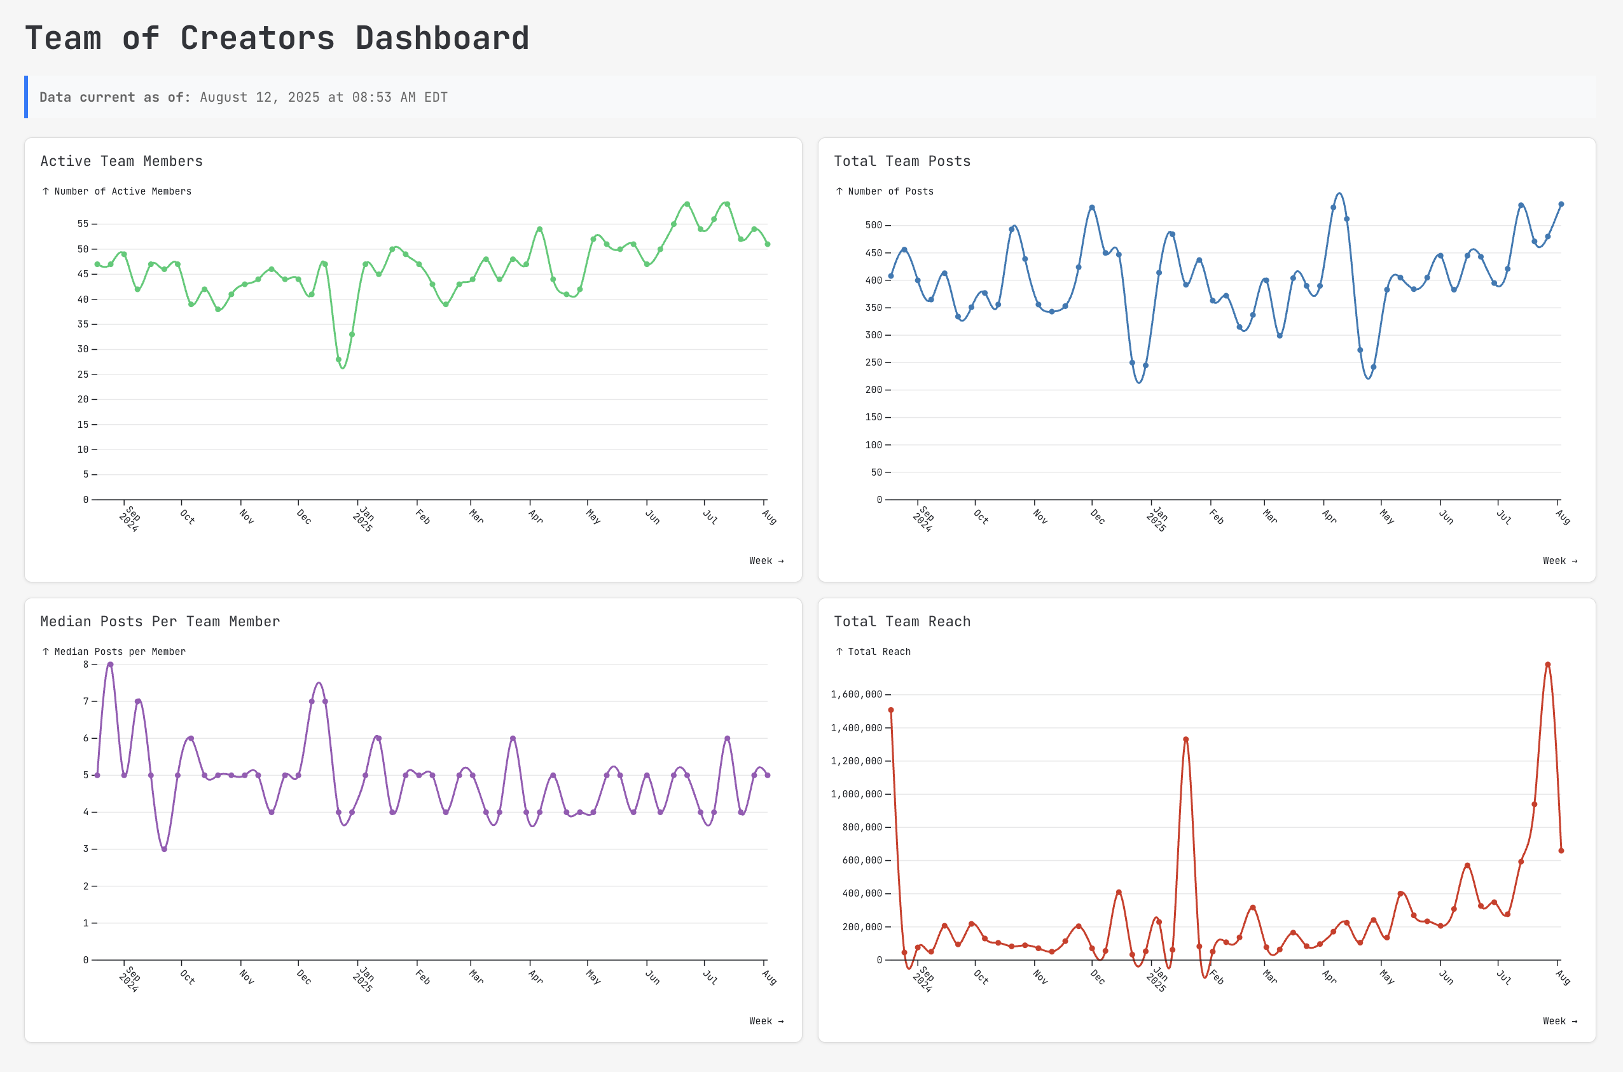The width and height of the screenshot is (1623, 1072).
Task: Click the "↑ Number of Active Members" axis label
Action: pos(117,191)
